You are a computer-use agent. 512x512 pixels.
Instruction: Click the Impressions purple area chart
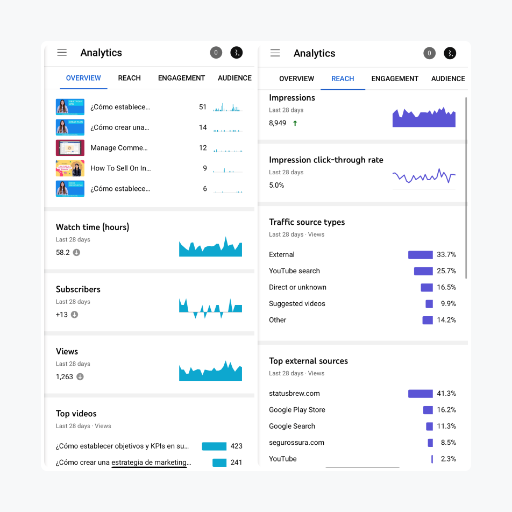click(424, 117)
